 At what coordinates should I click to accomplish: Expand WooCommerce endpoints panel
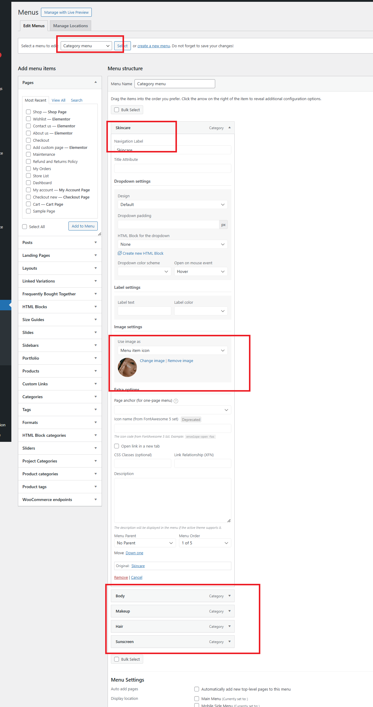(x=96, y=500)
